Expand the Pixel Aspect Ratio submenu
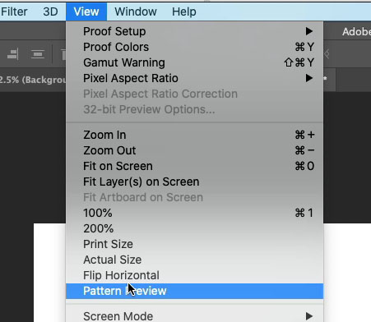Viewport: 371px width, 322px height. click(195, 78)
